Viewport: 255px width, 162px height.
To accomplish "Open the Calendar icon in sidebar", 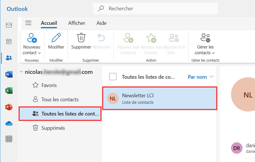I will [9, 41].
